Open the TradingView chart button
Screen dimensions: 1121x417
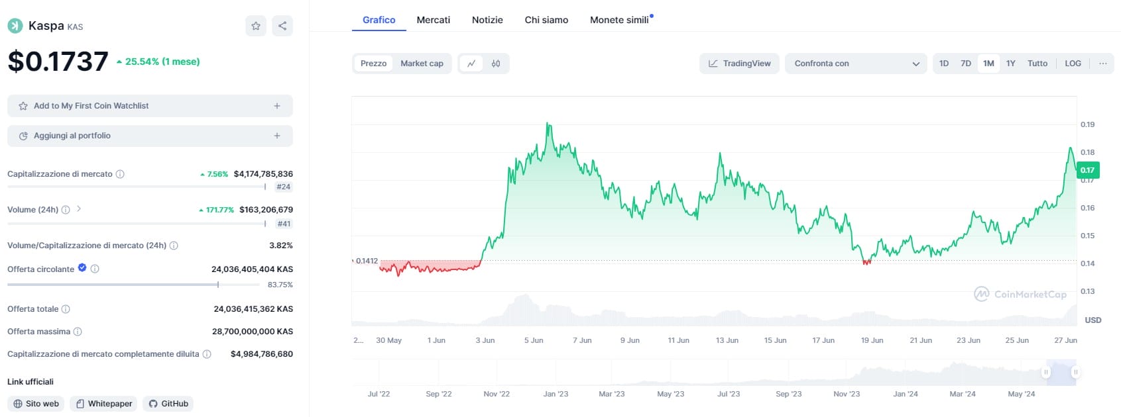tap(739, 64)
